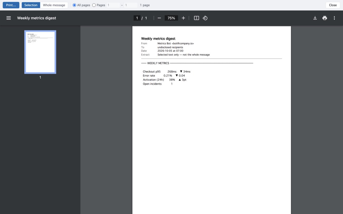The height and width of the screenshot is (214, 343).
Task: Click the current page number field
Action: [137, 18]
